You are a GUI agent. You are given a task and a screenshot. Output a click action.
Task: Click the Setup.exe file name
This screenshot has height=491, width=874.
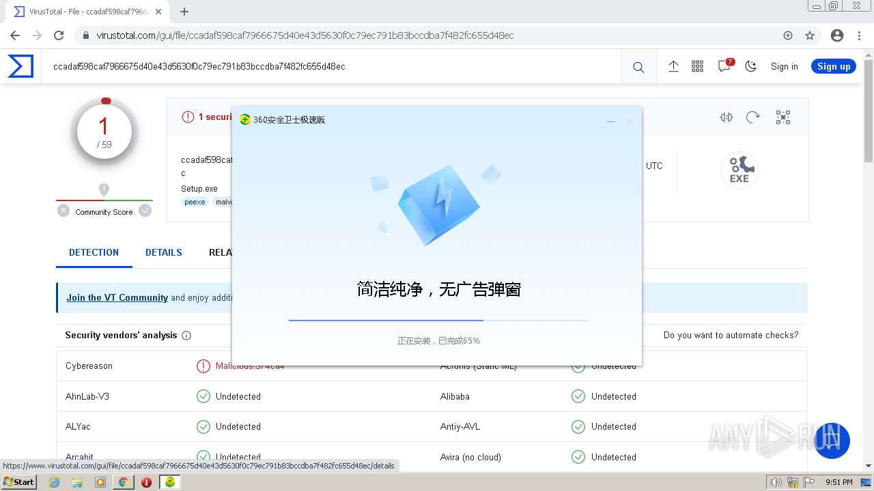[199, 188]
